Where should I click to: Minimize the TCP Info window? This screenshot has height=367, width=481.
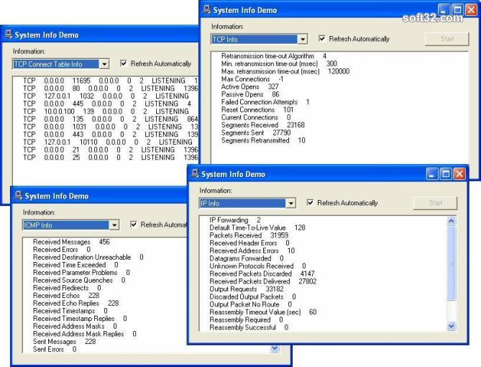[444, 10]
